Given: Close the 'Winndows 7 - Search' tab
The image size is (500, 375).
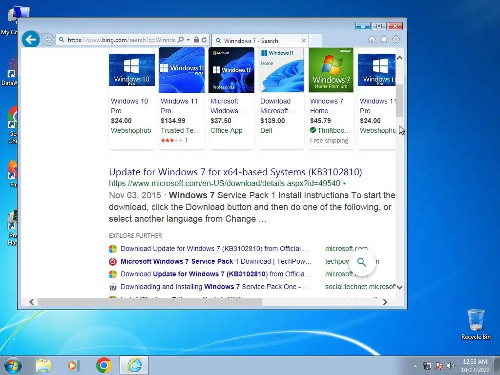Looking at the screenshot, I should point(304,41).
